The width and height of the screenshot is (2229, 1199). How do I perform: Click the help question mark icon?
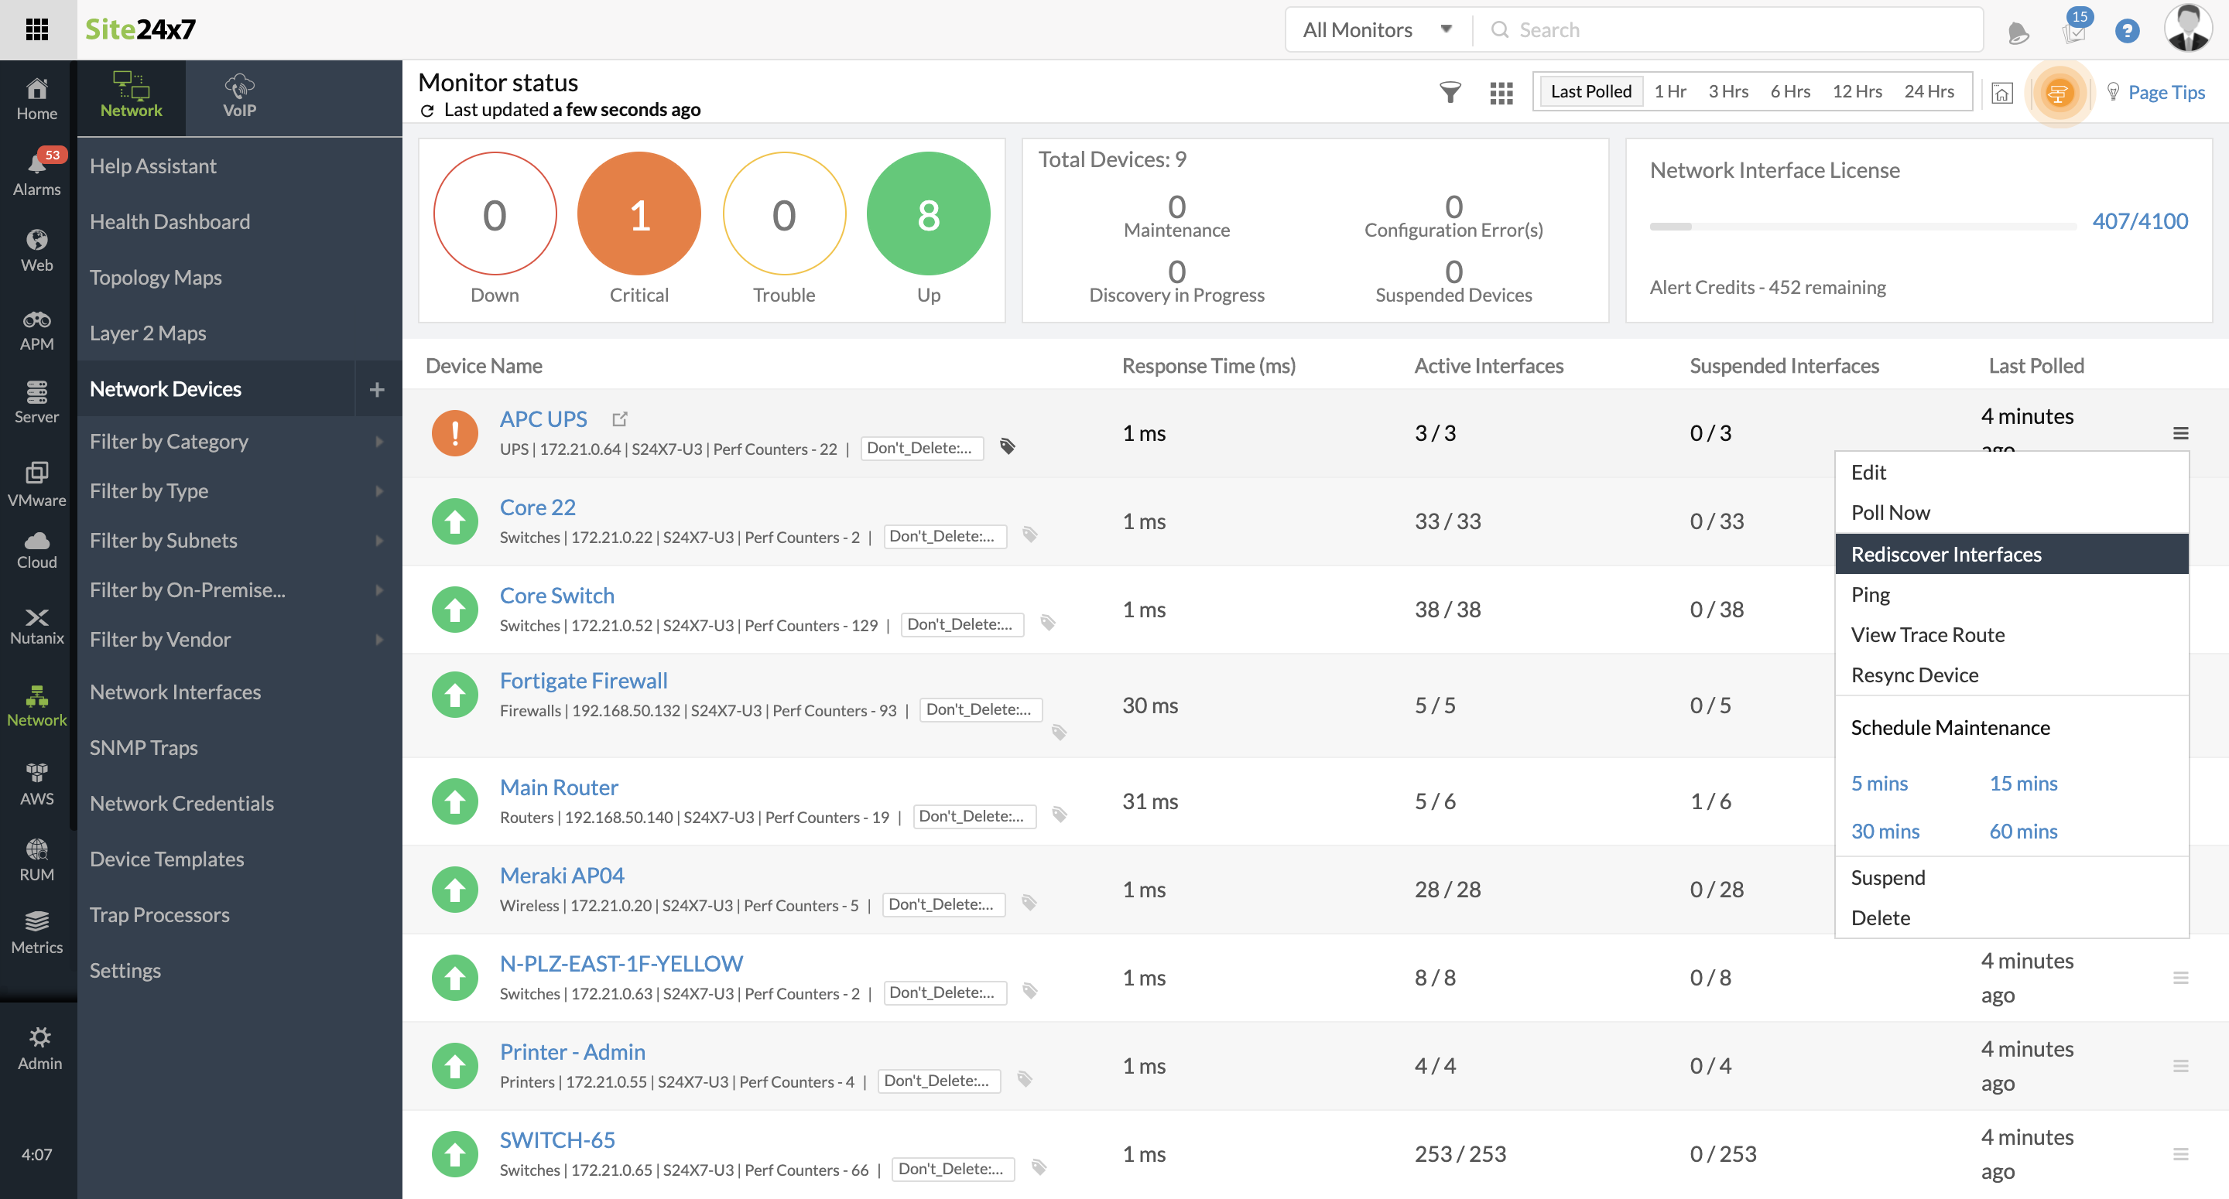point(2126,31)
